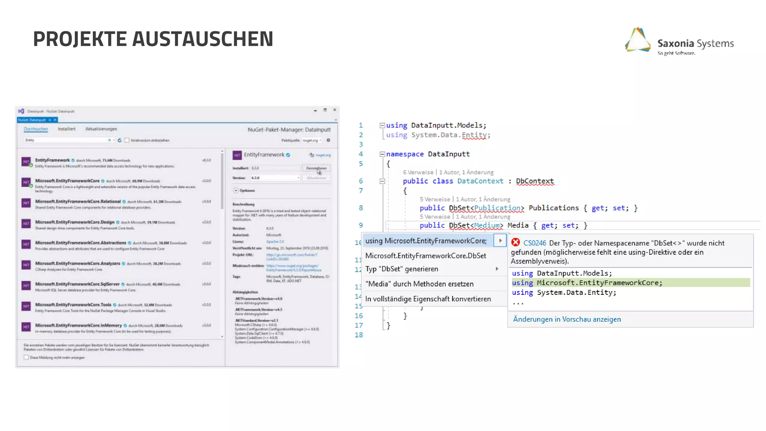Click 'System.Data.Entity' on code line 2
766x431 pixels.
(449, 135)
